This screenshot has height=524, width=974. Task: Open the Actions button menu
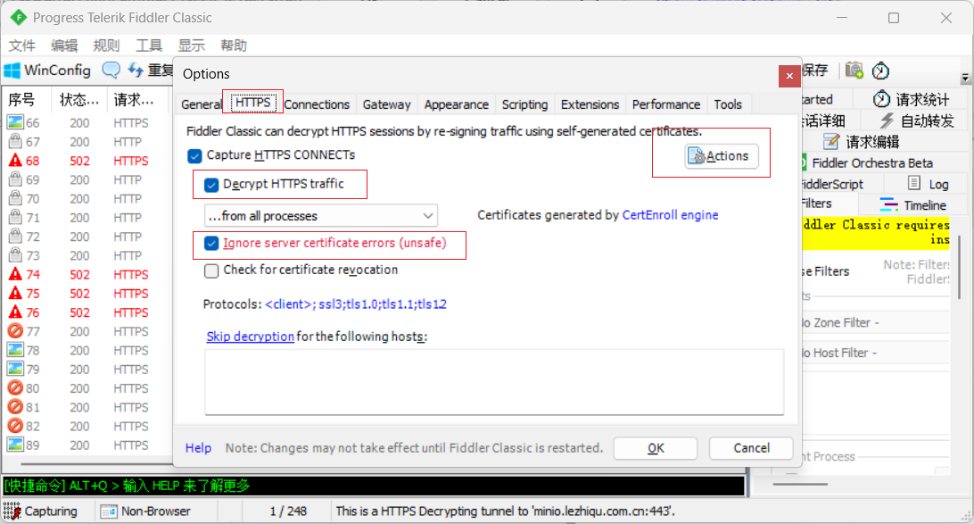click(x=722, y=156)
